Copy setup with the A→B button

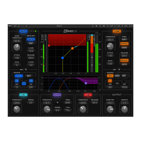[111, 26]
